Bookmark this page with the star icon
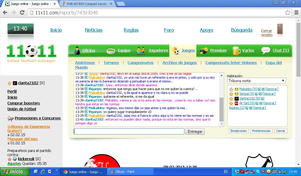 coord(287,13)
